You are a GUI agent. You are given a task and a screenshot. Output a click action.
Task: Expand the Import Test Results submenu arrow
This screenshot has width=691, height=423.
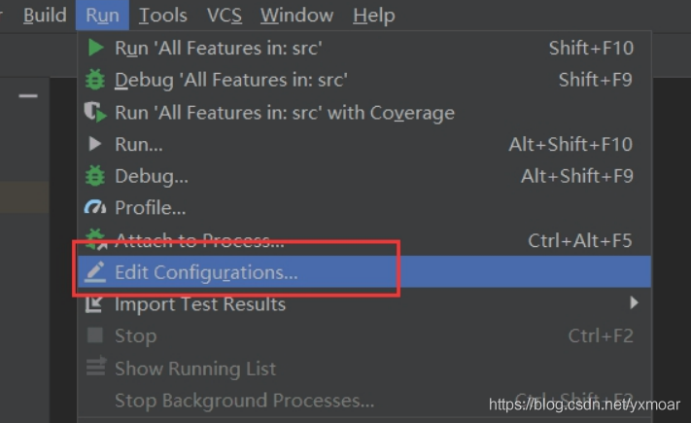pyautogui.click(x=634, y=303)
